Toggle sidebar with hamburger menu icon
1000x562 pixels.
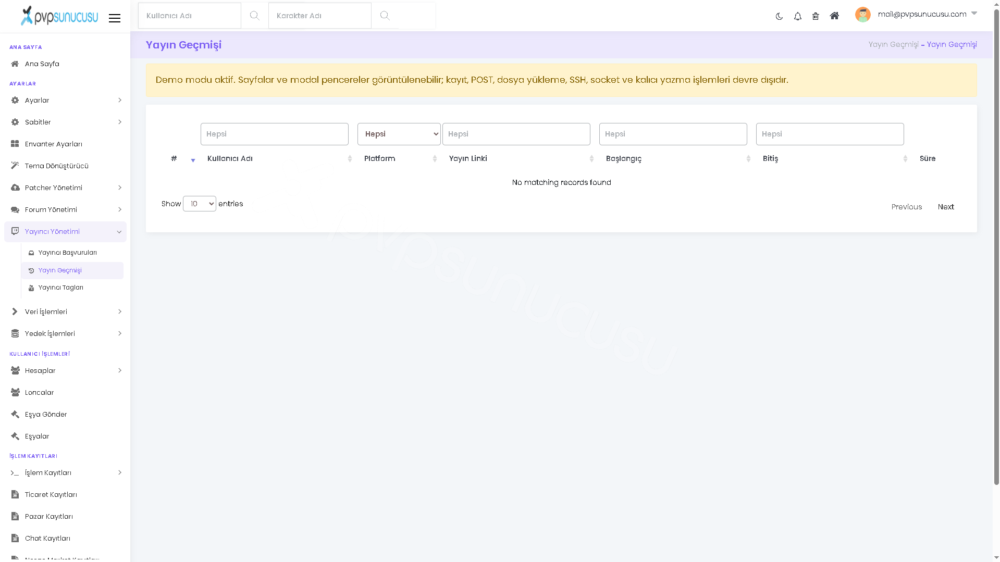tap(115, 18)
